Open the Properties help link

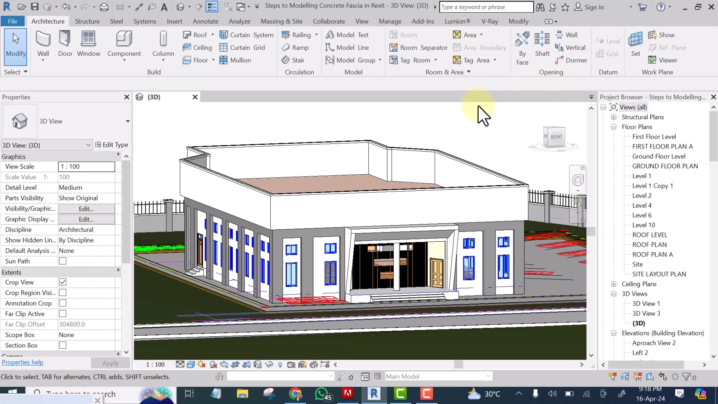tap(22, 362)
